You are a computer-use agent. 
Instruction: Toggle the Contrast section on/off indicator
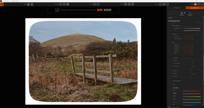tap(172, 58)
